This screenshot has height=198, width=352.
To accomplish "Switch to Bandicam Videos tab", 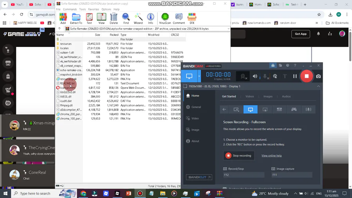I will [250, 96].
